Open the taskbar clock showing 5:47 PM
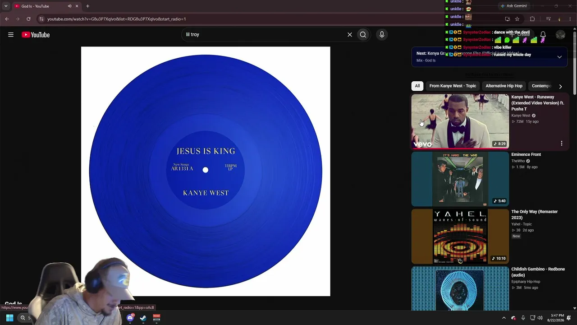 click(555, 318)
